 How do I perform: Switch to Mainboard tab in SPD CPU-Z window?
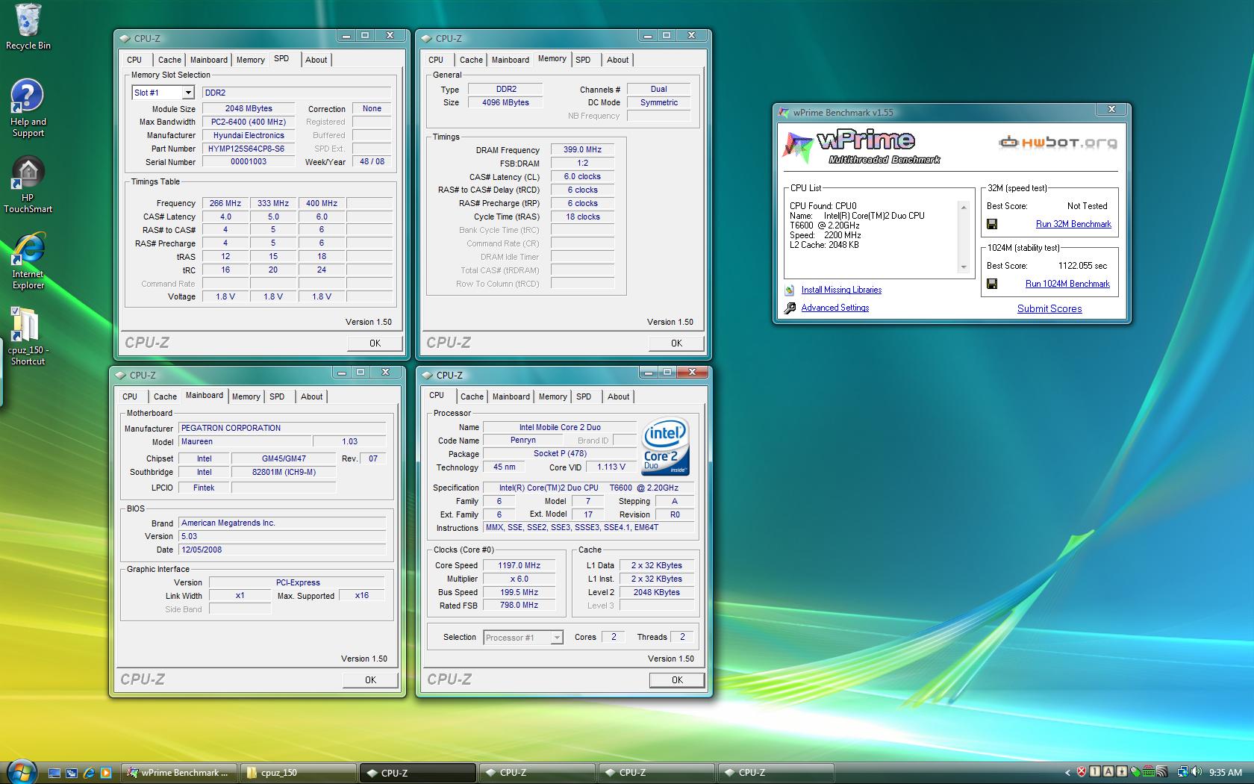(x=209, y=60)
